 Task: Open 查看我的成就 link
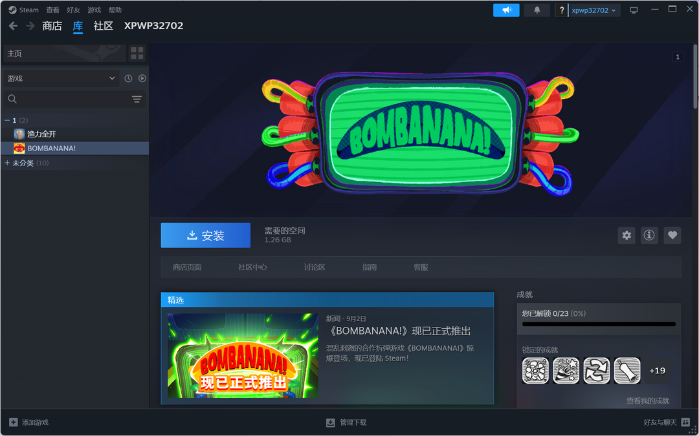(648, 401)
